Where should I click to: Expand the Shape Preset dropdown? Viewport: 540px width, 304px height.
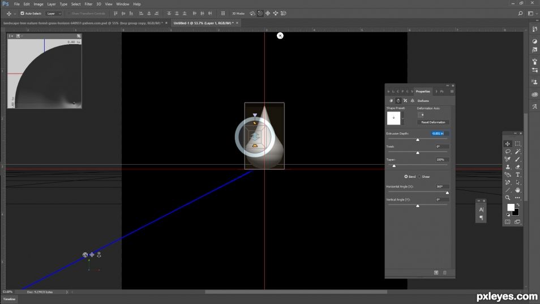point(402,118)
